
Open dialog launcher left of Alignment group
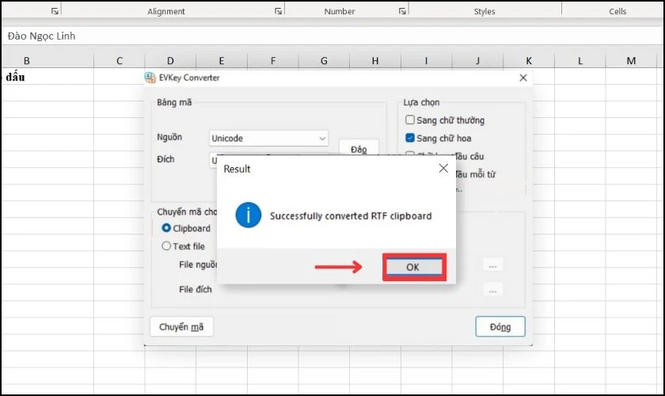(55, 11)
